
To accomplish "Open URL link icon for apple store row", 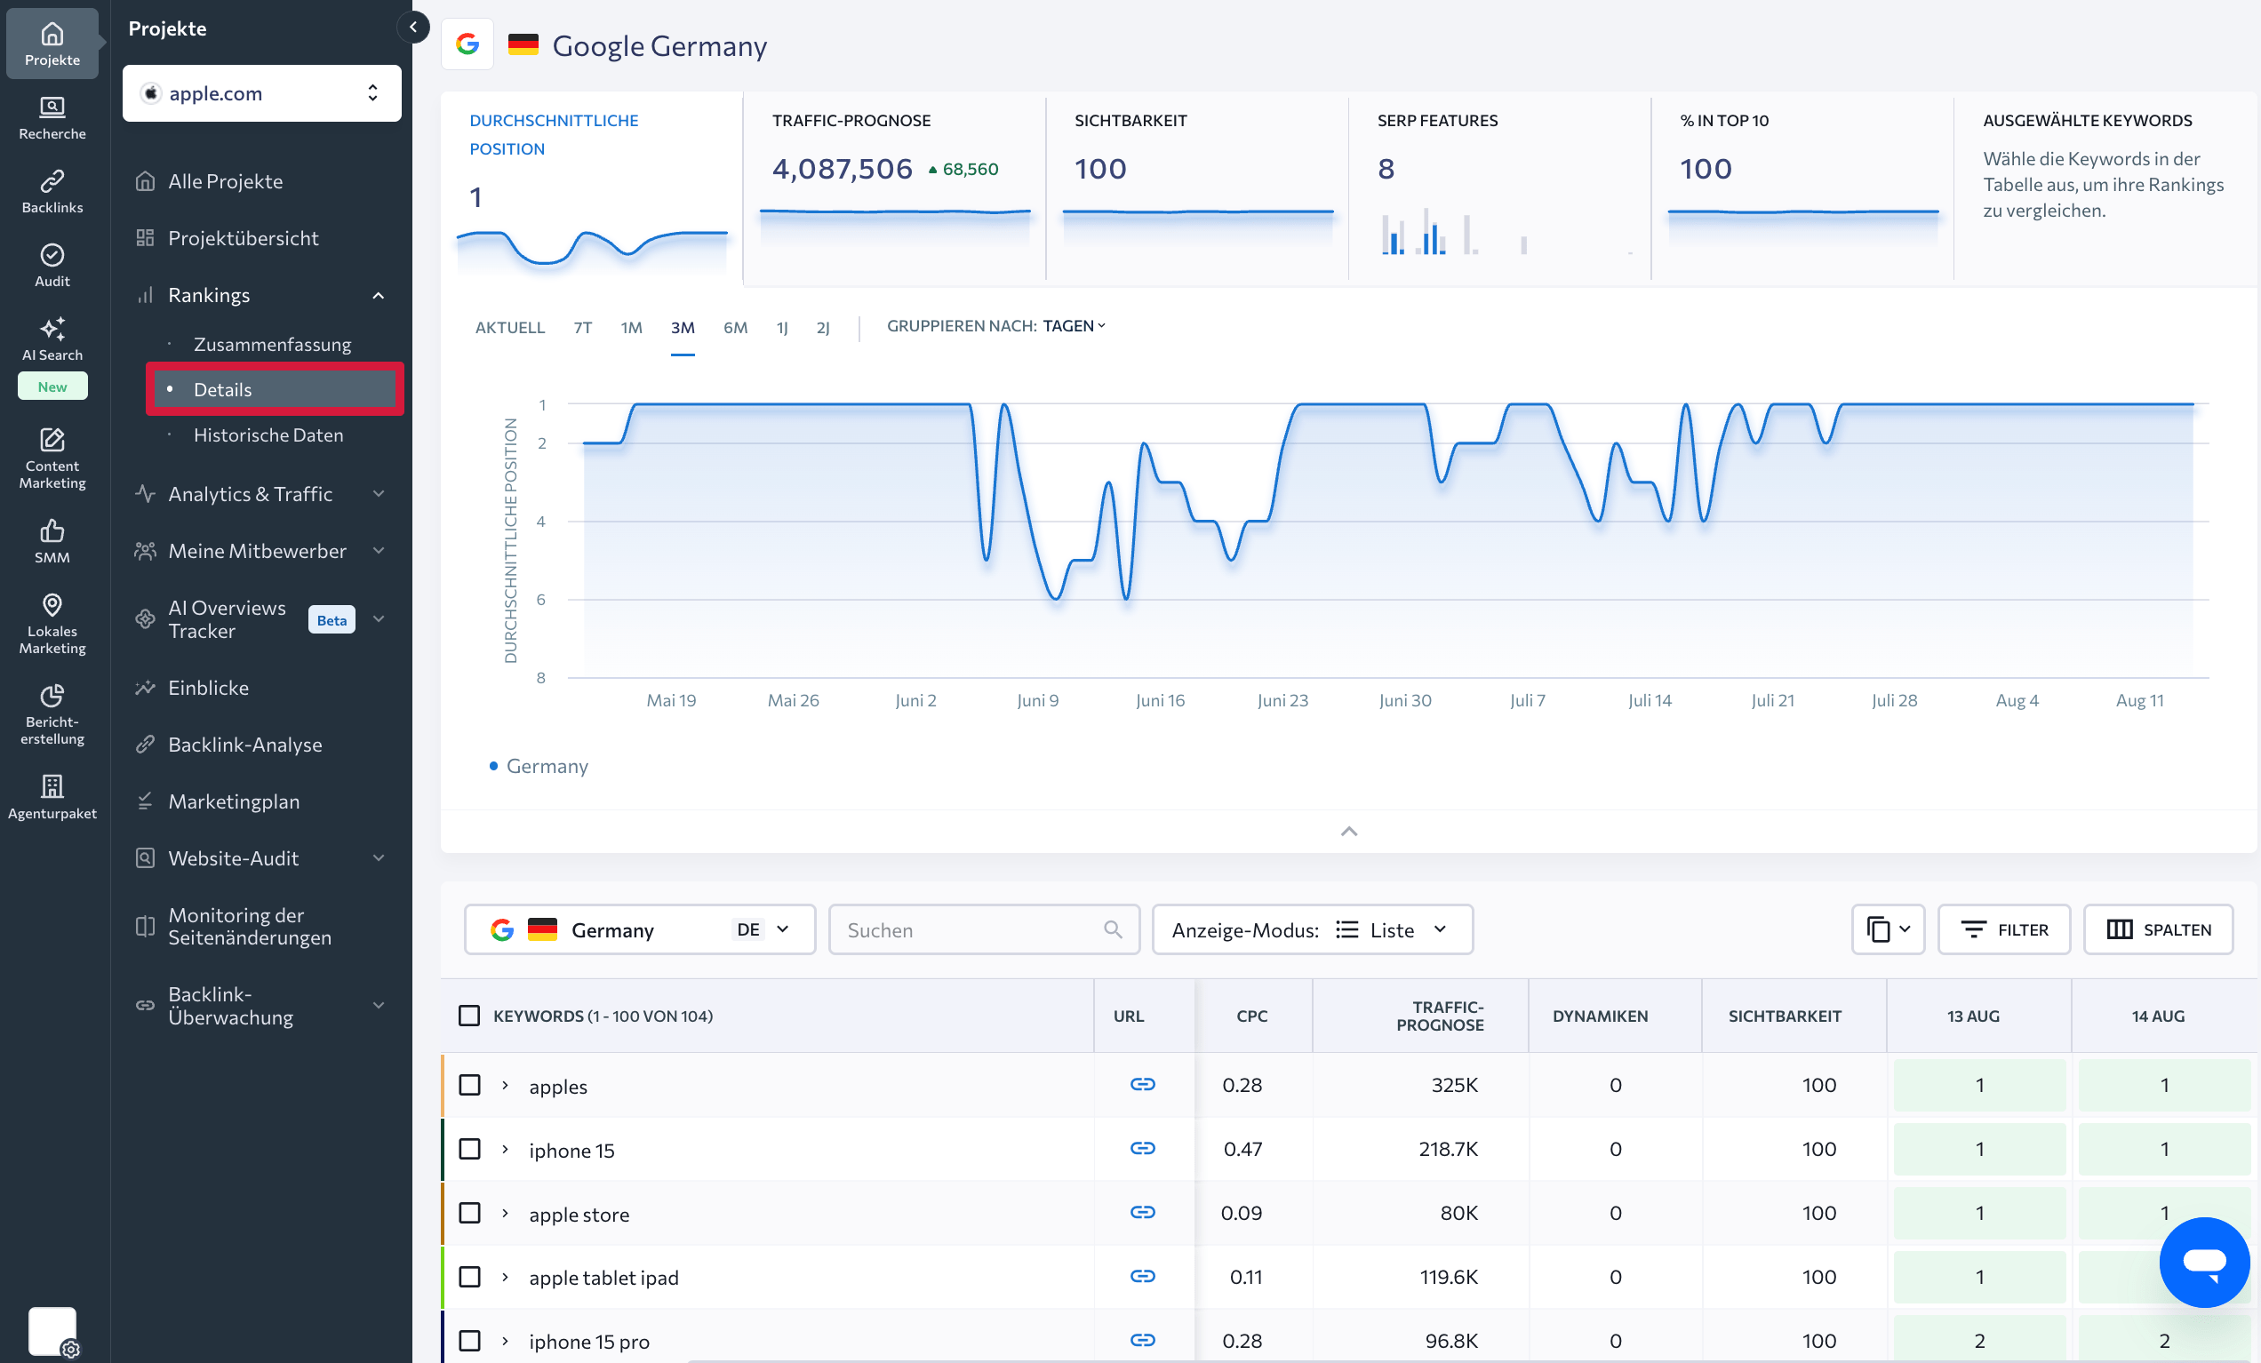I will (1141, 1213).
